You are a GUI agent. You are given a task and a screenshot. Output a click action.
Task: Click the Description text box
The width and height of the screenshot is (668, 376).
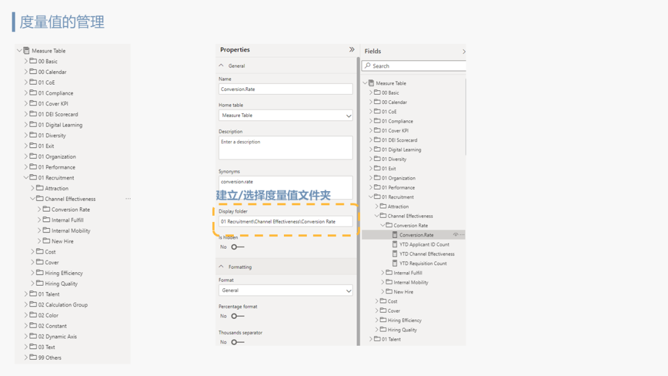(285, 148)
